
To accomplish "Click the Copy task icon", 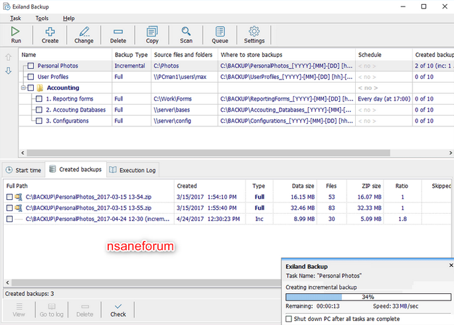I will [x=152, y=31].
